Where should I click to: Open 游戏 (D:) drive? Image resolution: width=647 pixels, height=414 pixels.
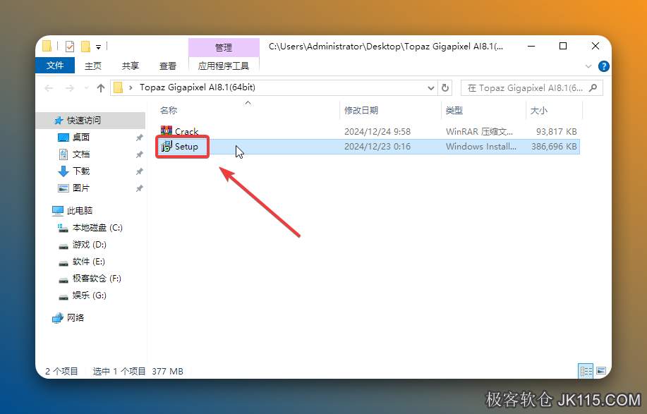tap(89, 244)
